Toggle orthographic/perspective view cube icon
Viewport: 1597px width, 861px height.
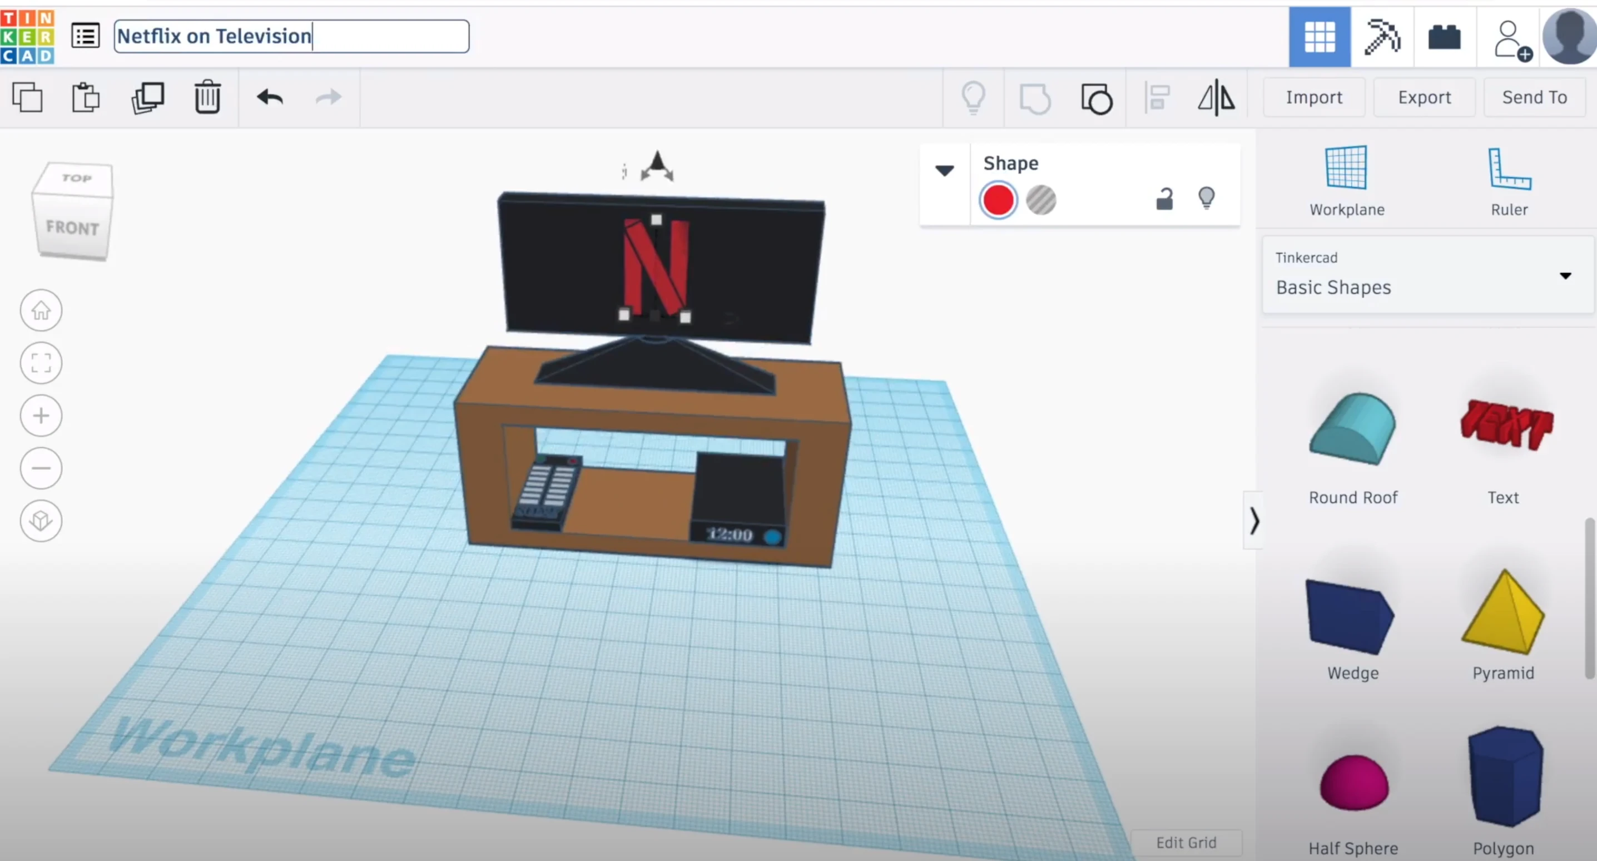point(41,521)
